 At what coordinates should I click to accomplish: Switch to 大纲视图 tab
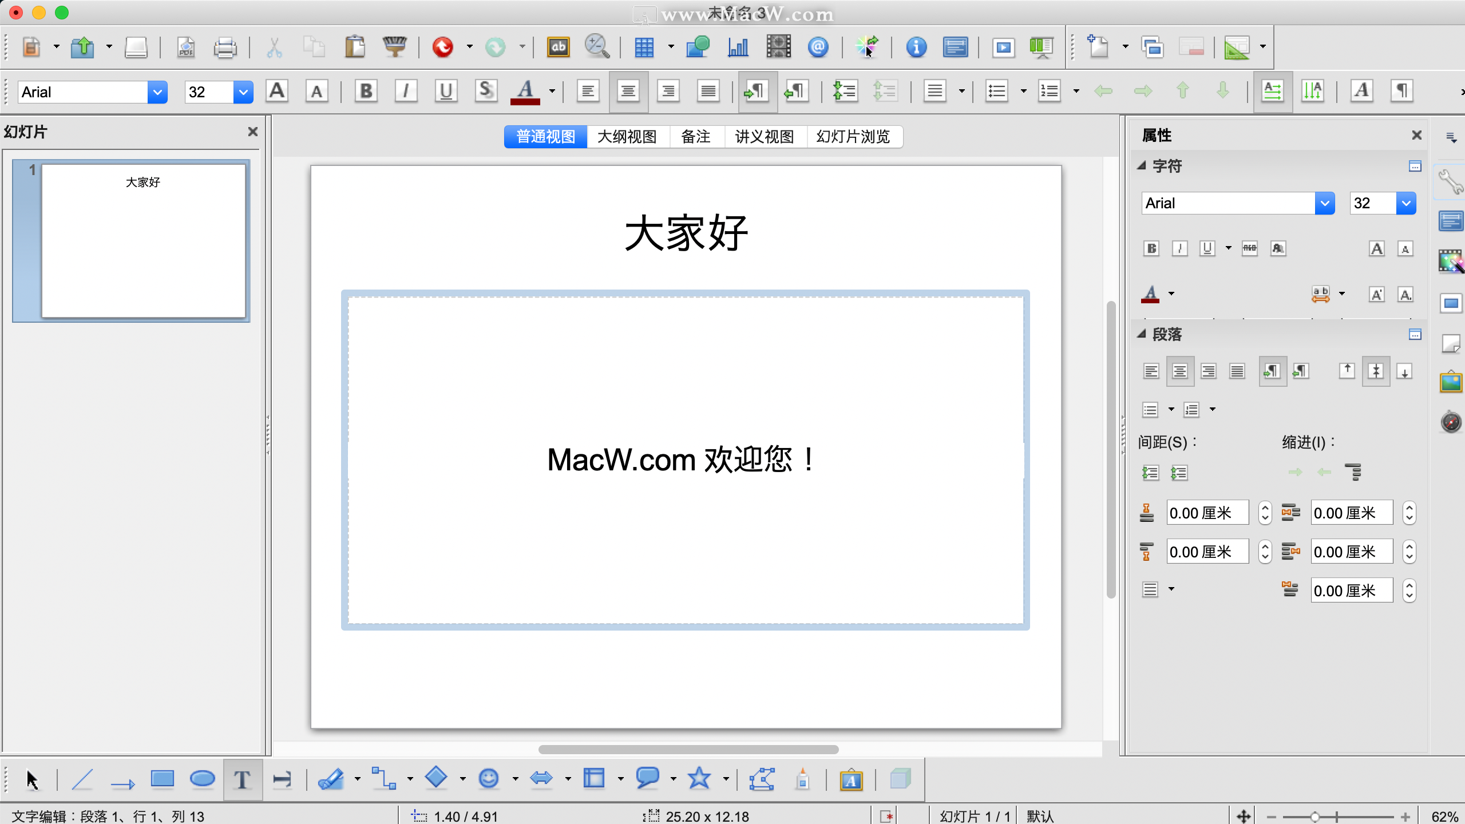(627, 137)
